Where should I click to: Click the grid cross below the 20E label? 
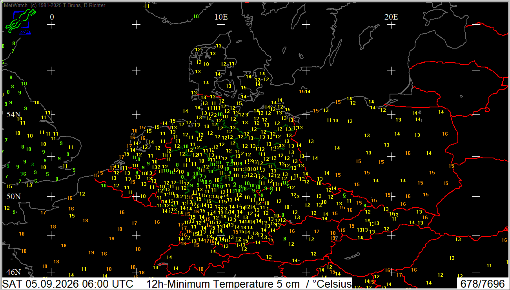[391, 25]
